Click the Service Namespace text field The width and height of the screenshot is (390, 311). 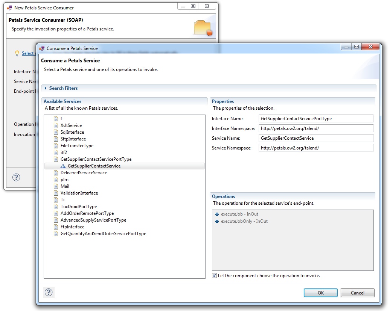(x=316, y=148)
